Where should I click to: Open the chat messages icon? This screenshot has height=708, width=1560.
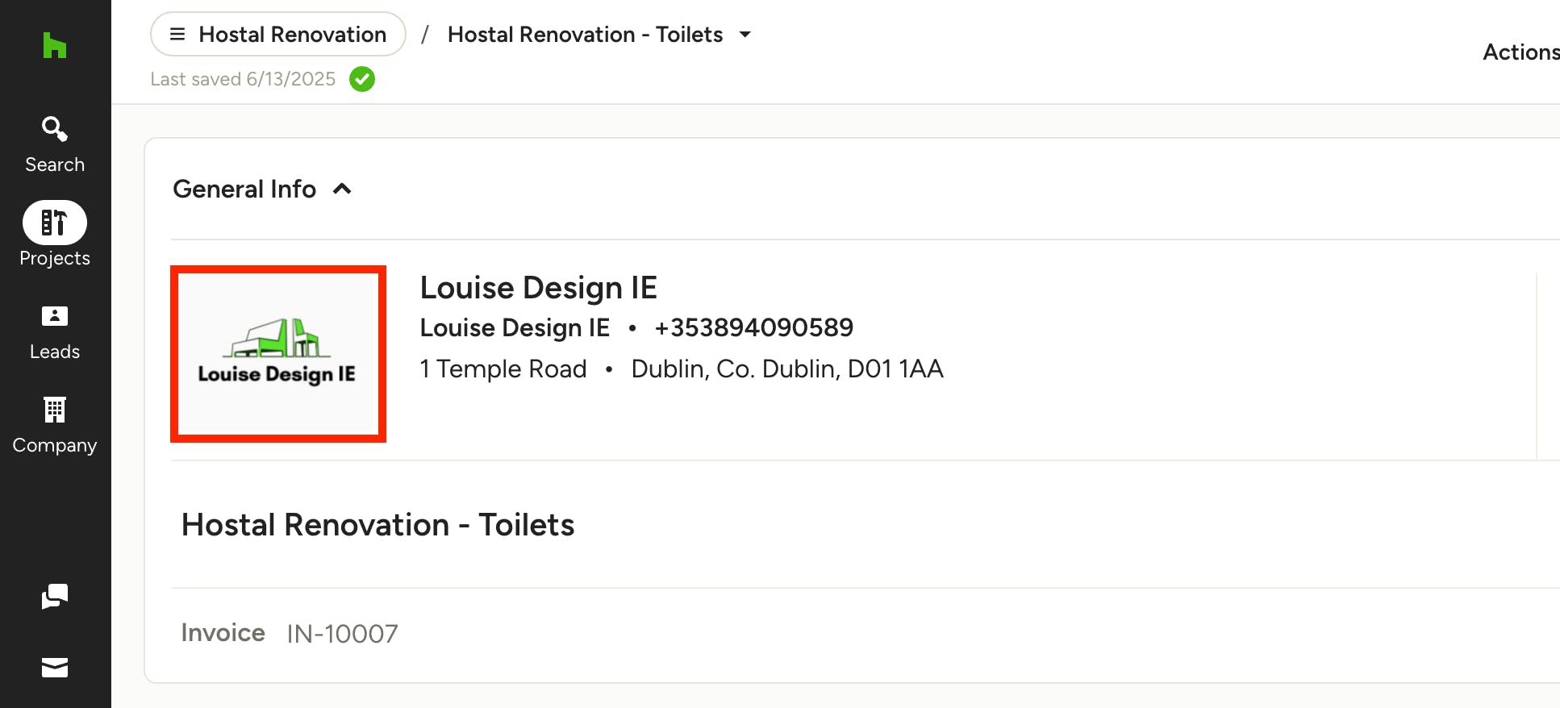pyautogui.click(x=55, y=597)
